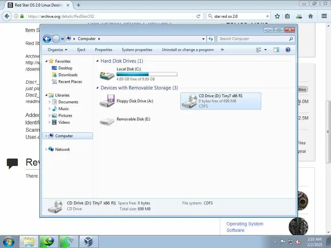Viewport: 331px width, 248px height.
Task: Open Windows Explorer from taskbar
Action: (x=29, y=242)
